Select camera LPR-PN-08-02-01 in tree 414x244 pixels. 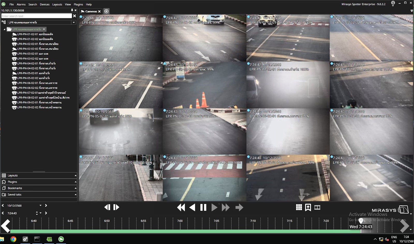click(x=41, y=98)
